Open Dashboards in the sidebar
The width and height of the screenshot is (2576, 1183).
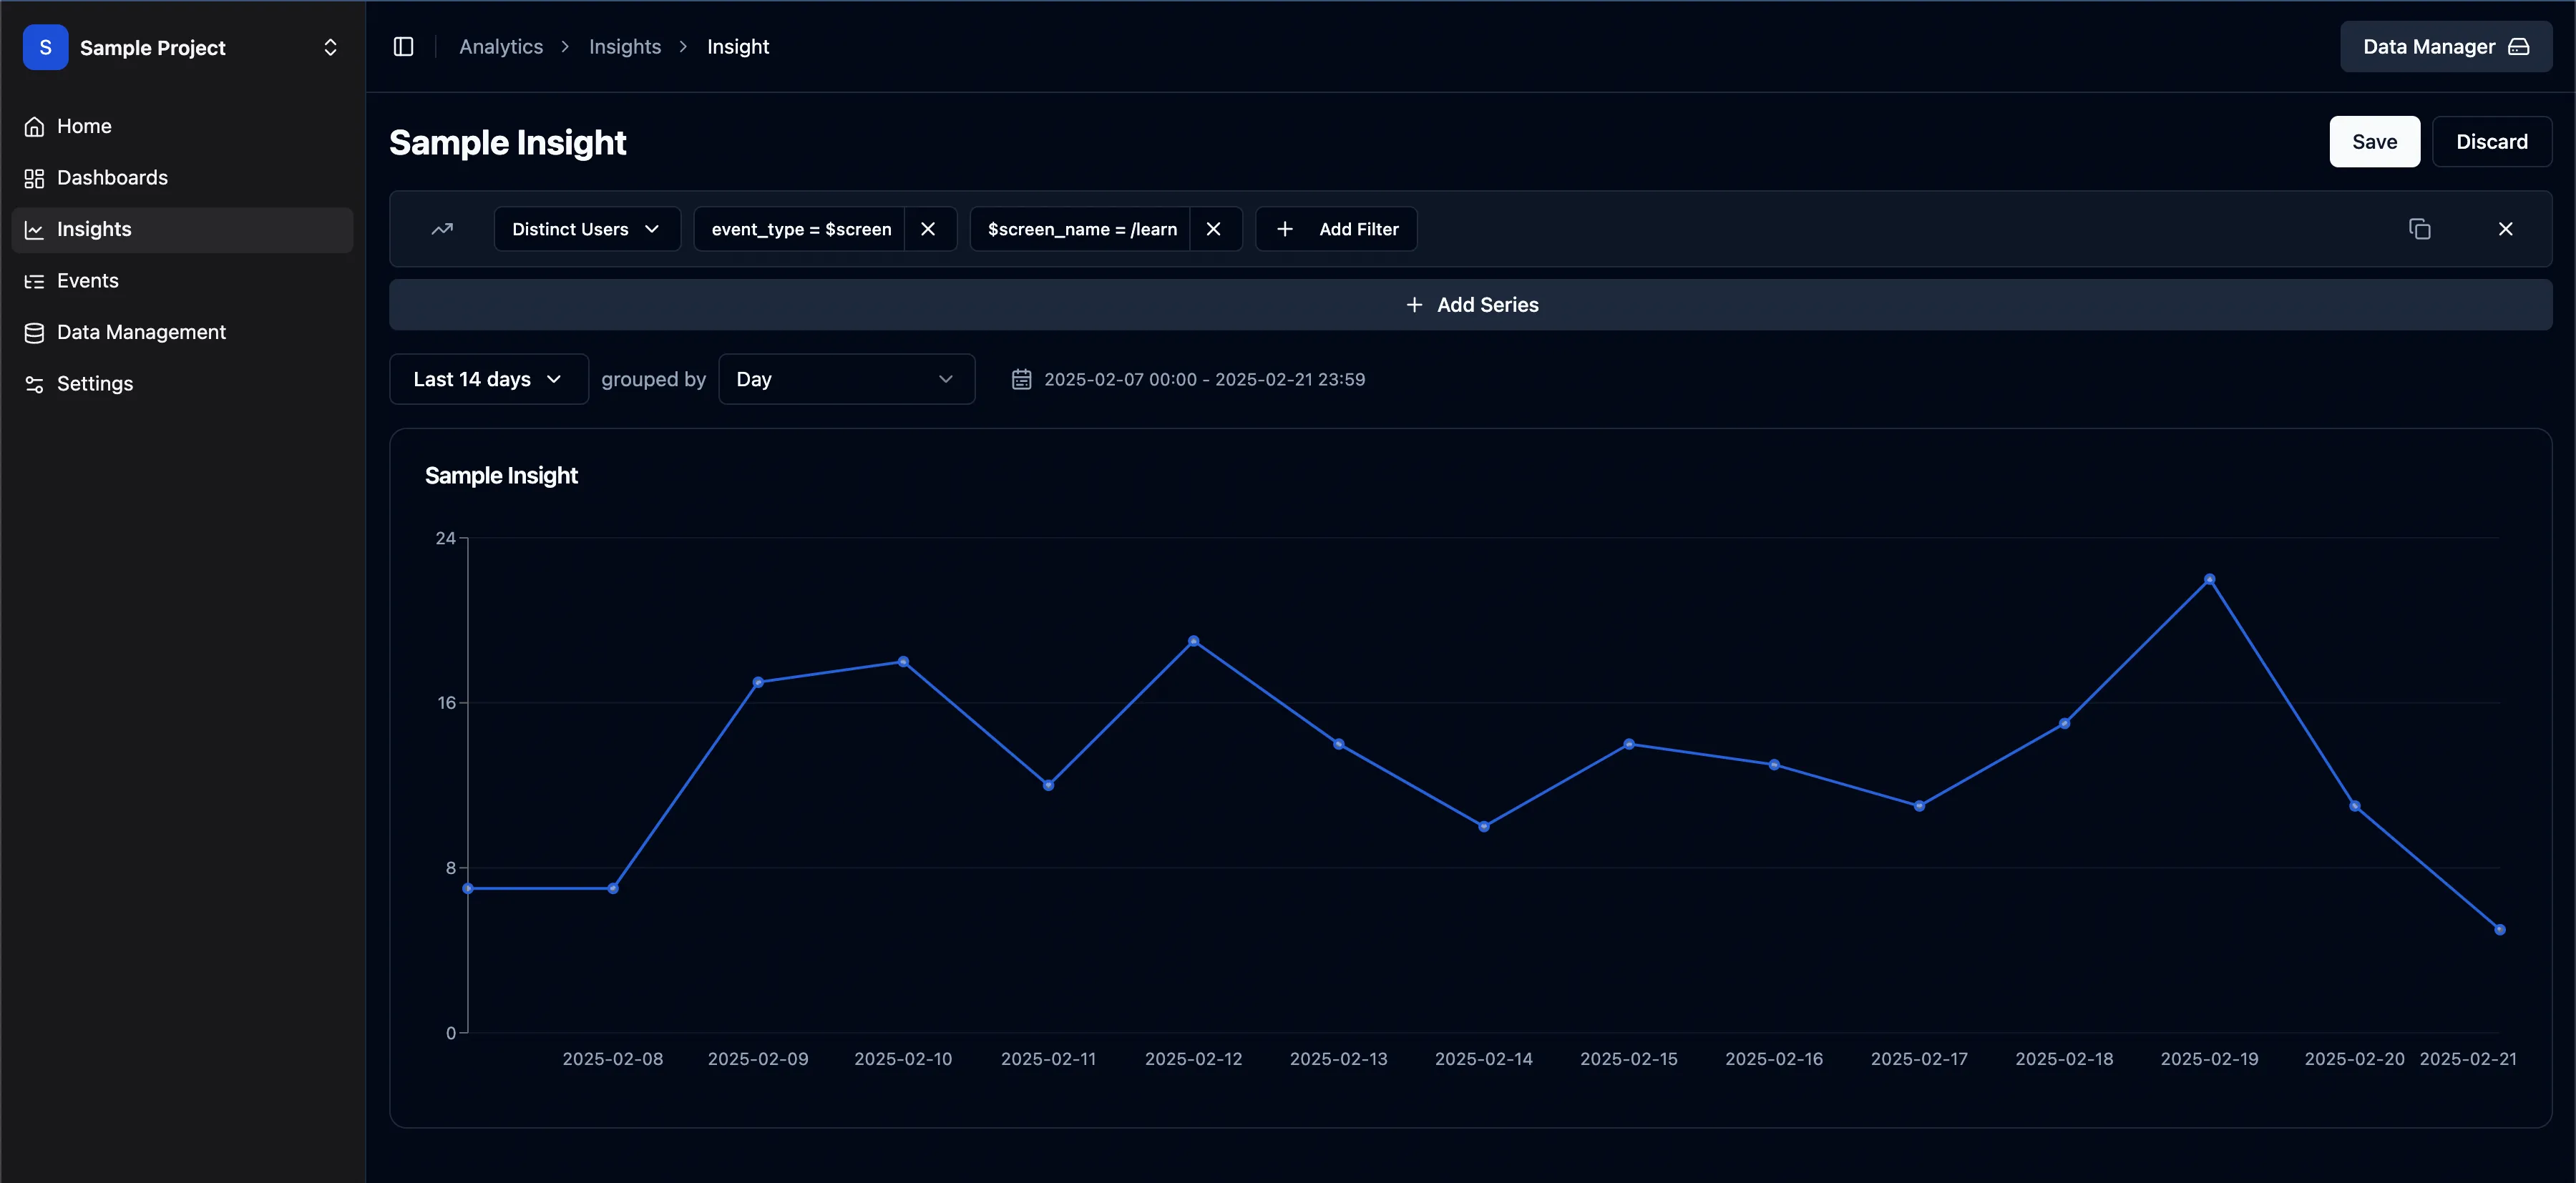click(x=182, y=178)
